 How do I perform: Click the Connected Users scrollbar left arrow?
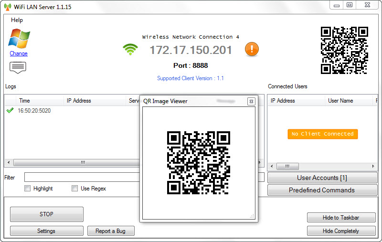pos(272,166)
